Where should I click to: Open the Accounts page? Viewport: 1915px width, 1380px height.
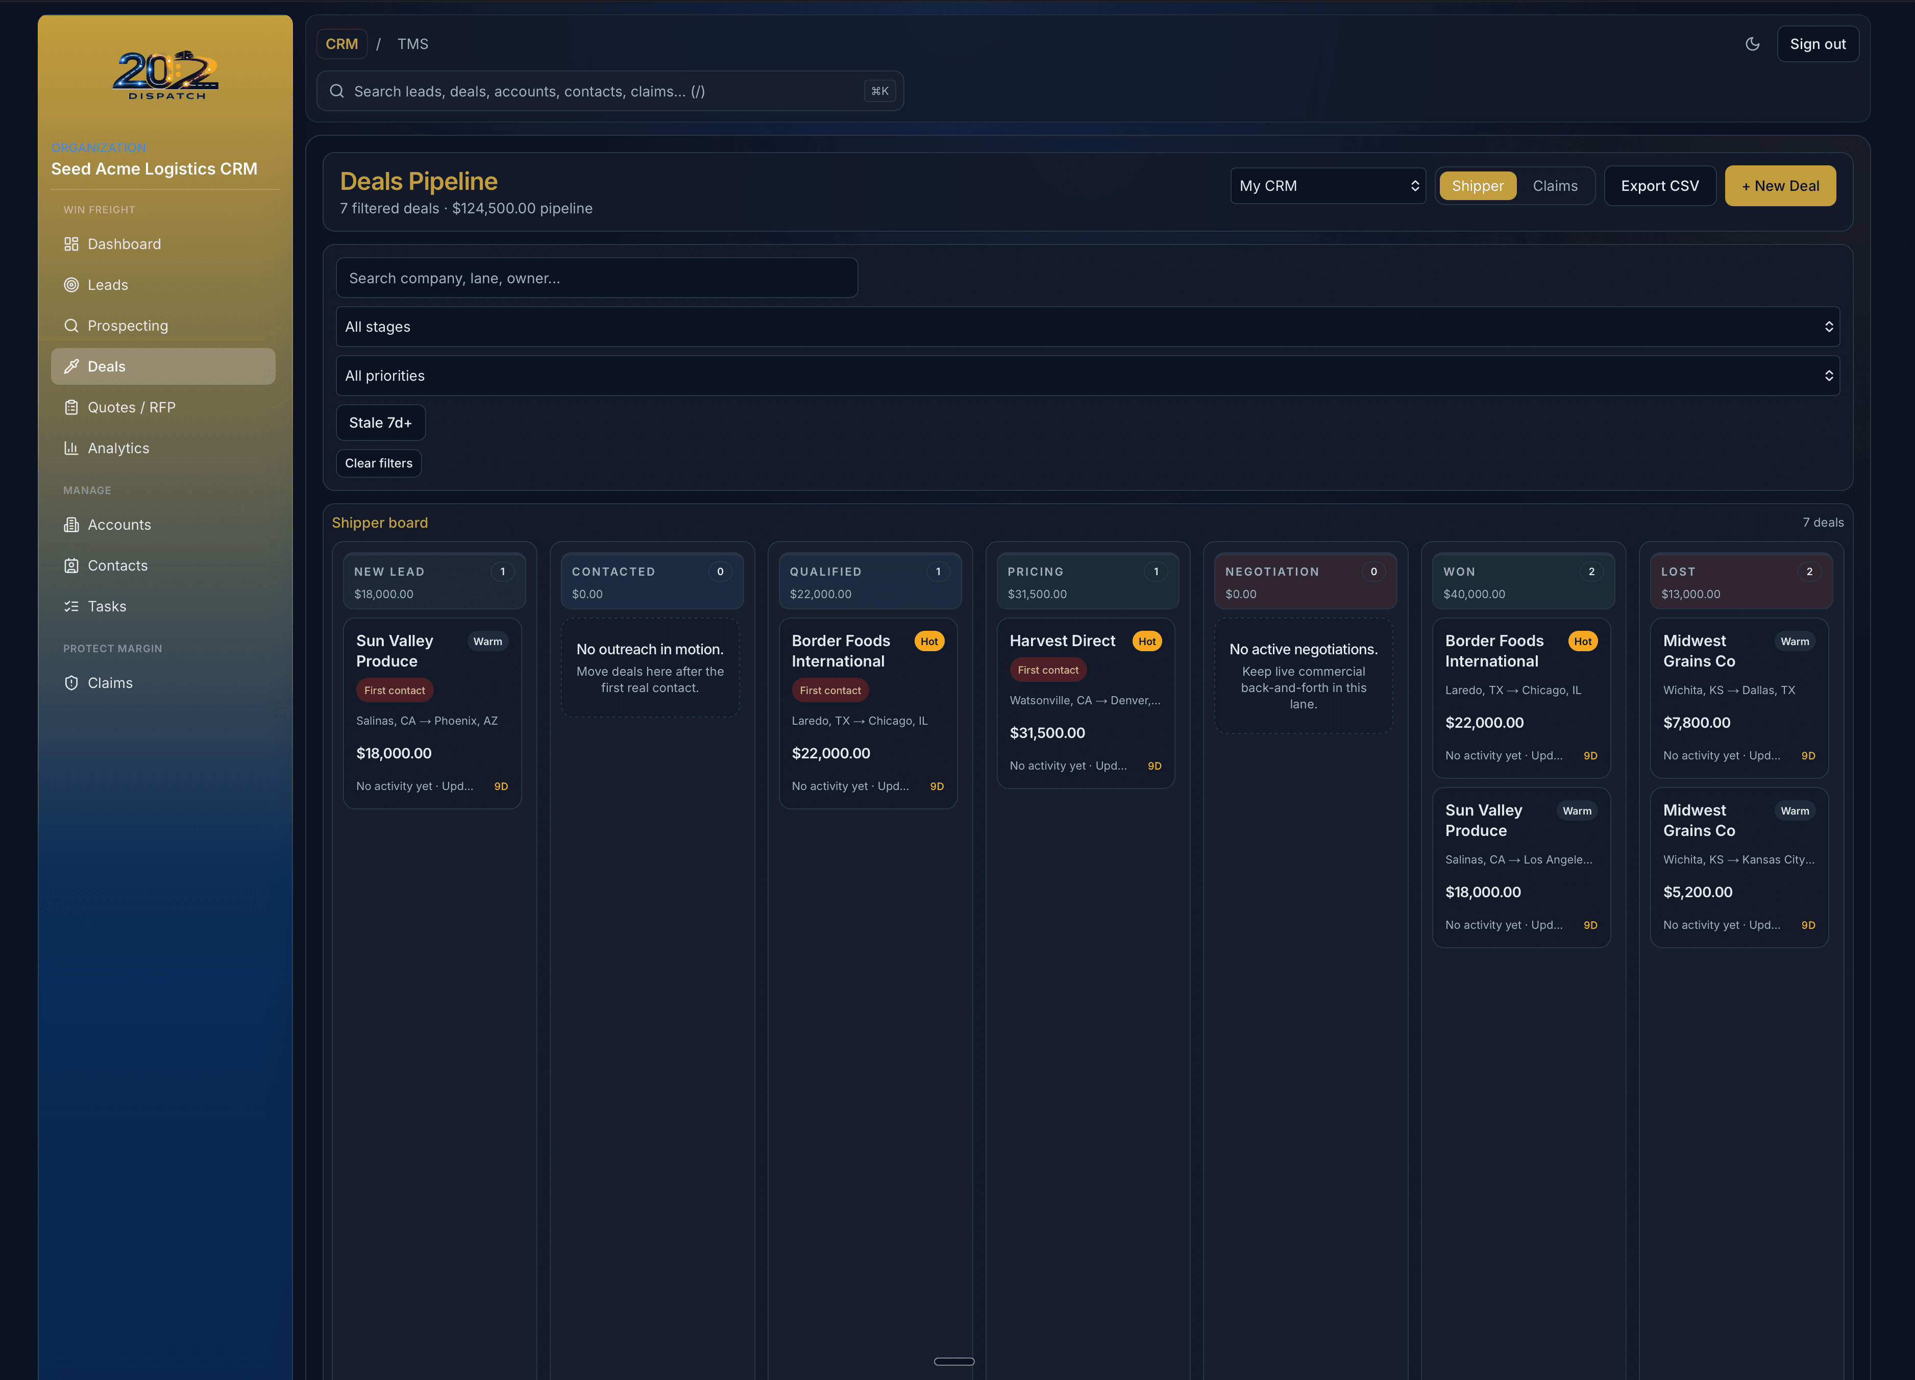pos(119,524)
